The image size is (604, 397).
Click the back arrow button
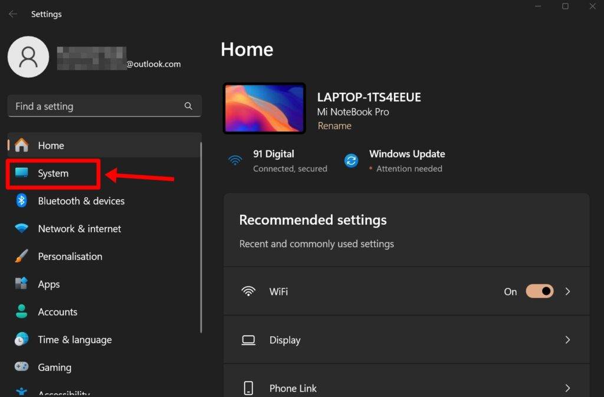tap(12, 14)
